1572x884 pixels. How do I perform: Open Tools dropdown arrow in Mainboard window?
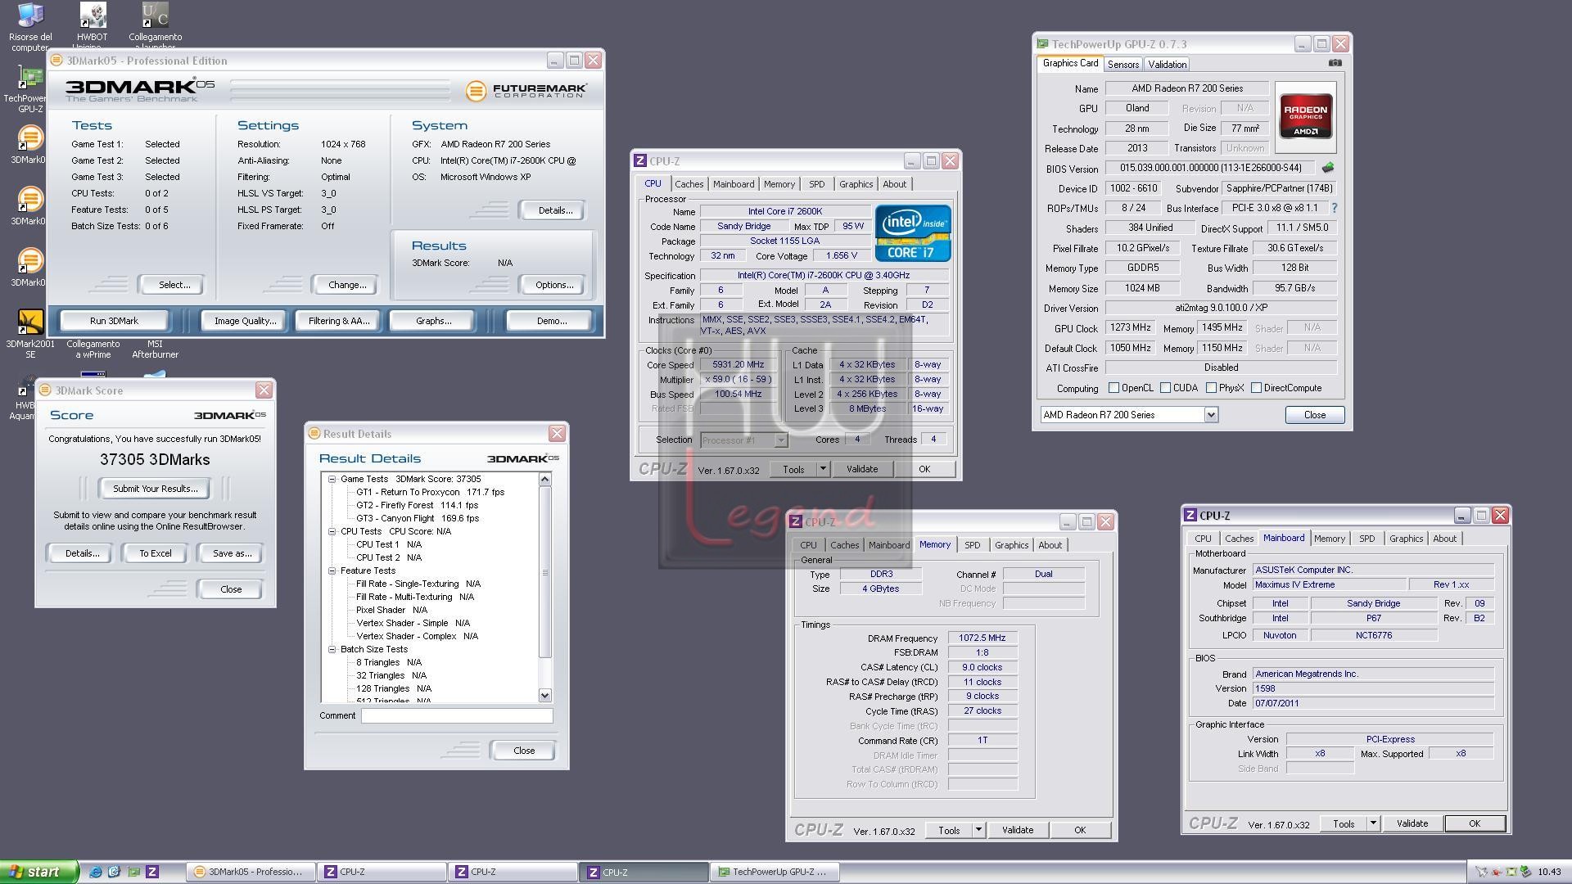[x=1373, y=823]
